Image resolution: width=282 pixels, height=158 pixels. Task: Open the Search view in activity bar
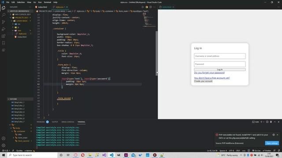point(4,15)
